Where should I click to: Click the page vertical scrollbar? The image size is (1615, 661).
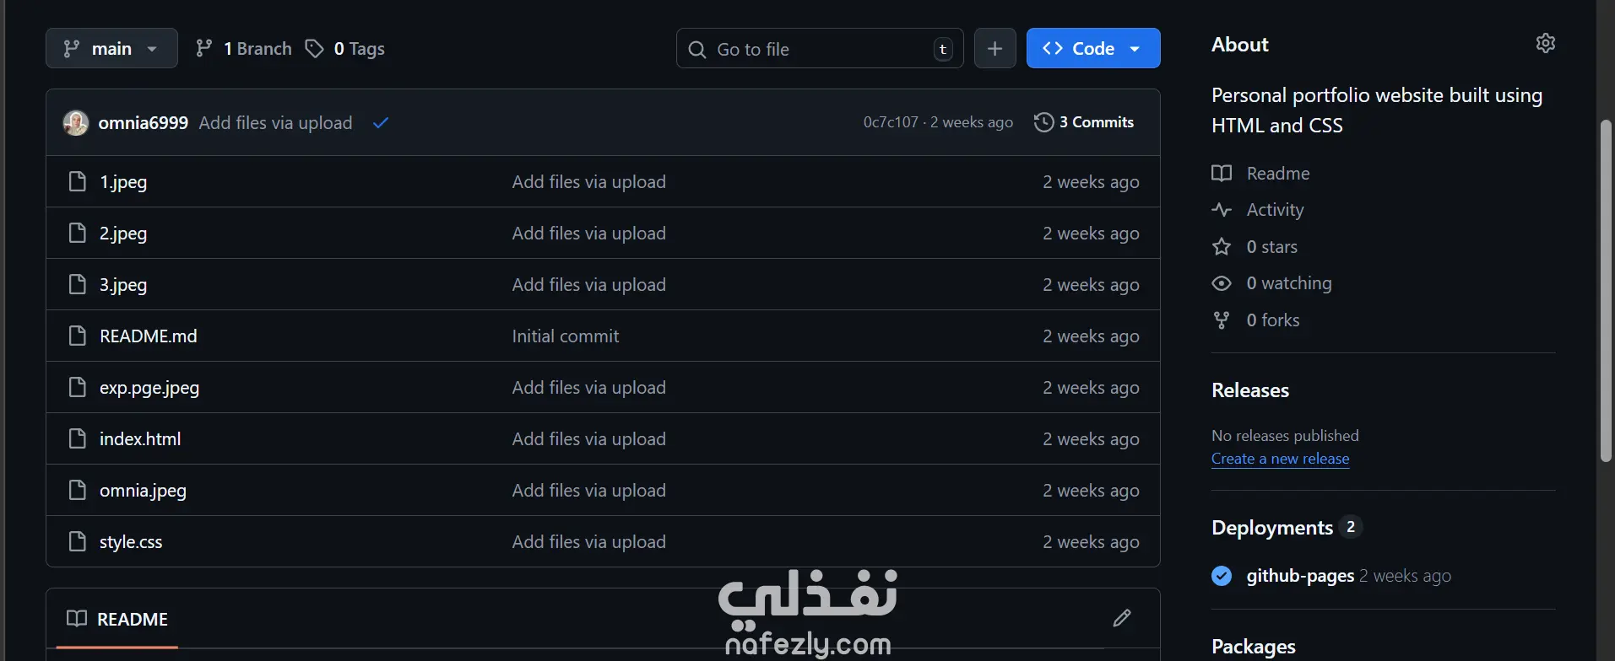1606,291
